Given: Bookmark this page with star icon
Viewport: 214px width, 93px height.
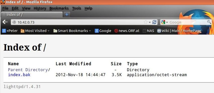Looking at the screenshot, I should point(146,22).
